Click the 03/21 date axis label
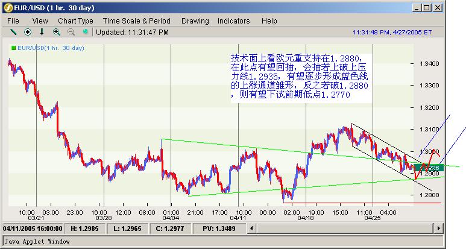 (36, 218)
